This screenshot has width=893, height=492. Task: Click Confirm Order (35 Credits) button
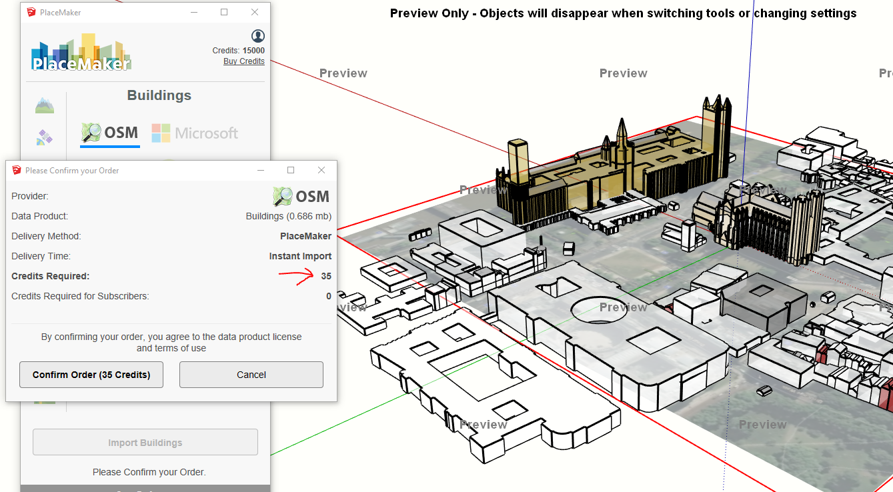(x=92, y=375)
